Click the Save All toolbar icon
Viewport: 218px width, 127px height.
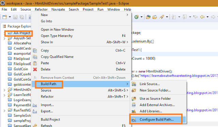(22, 17)
